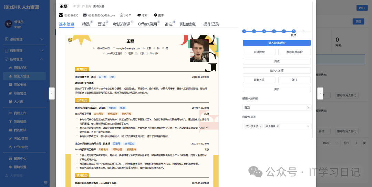The image size is (372, 187).
Task: Click the graduation cap icon beside 本科
Action: (x=139, y=15)
